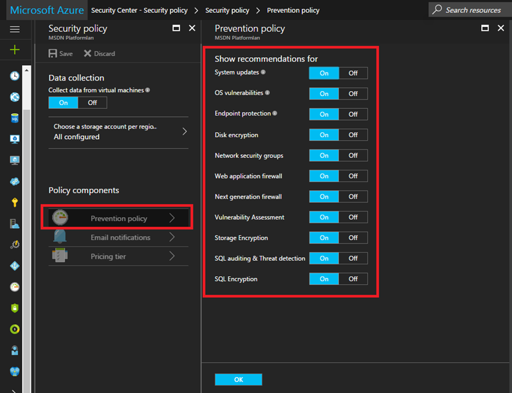The height and width of the screenshot is (393, 512).
Task: Open the hamburger menu in the sidebar
Action: (x=15, y=30)
